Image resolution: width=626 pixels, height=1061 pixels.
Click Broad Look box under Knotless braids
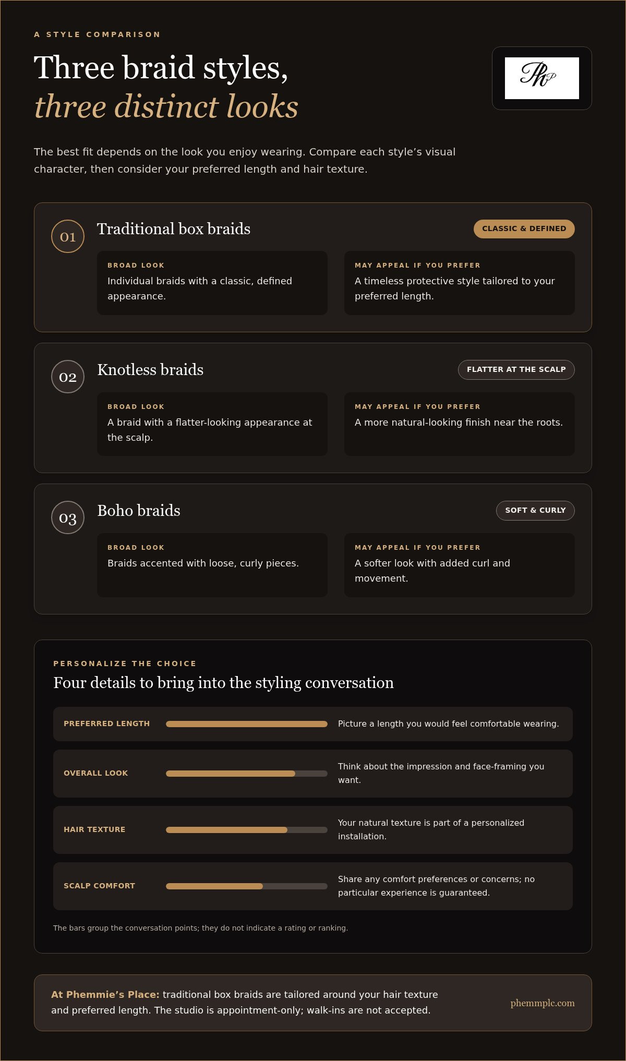[212, 424]
